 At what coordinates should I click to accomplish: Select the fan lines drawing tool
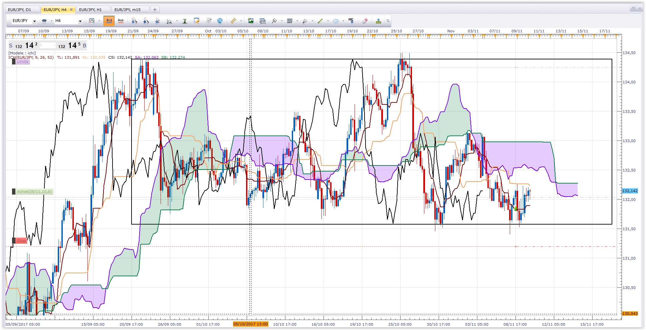point(305,21)
